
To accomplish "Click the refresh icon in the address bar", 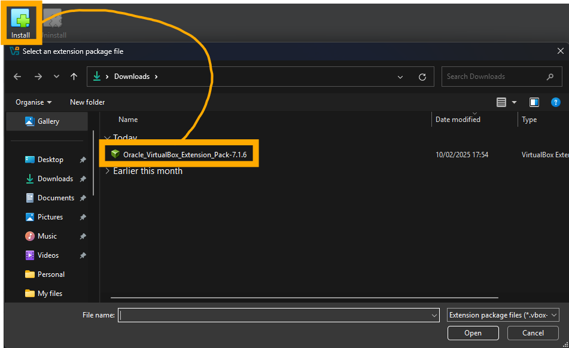I will click(422, 77).
